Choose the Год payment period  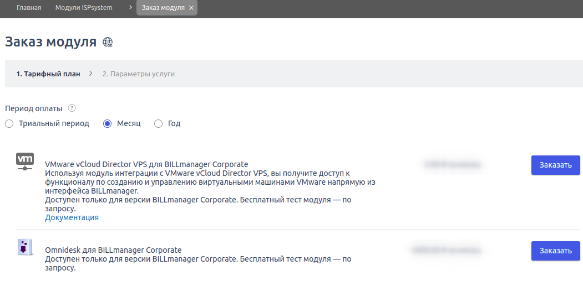(x=159, y=124)
